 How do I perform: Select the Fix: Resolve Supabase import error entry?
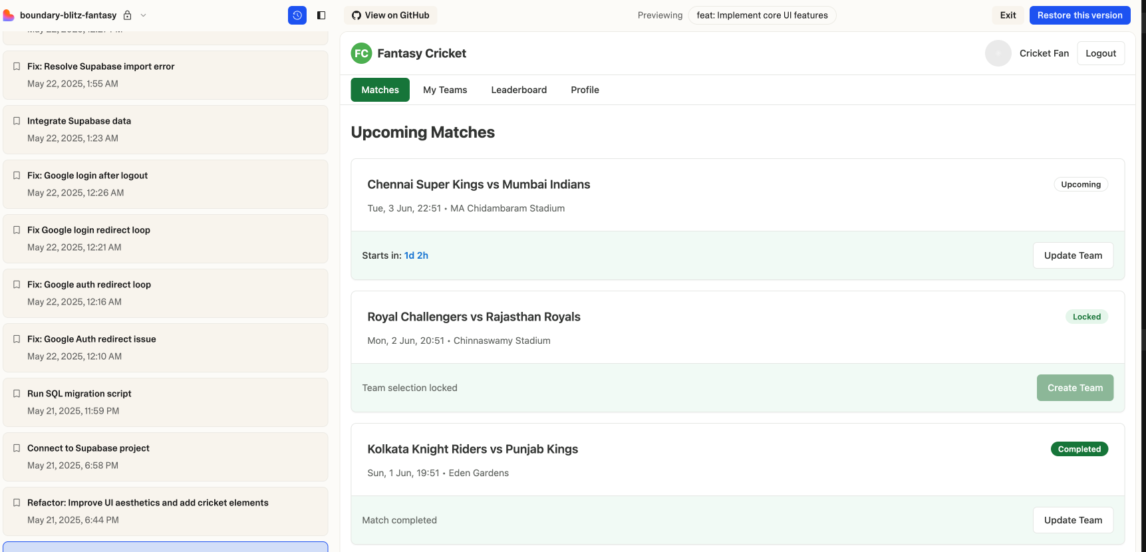pyautogui.click(x=166, y=75)
